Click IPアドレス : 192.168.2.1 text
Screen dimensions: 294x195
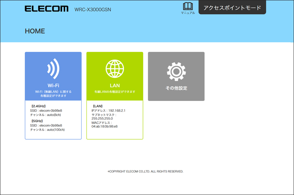(x=108, y=111)
